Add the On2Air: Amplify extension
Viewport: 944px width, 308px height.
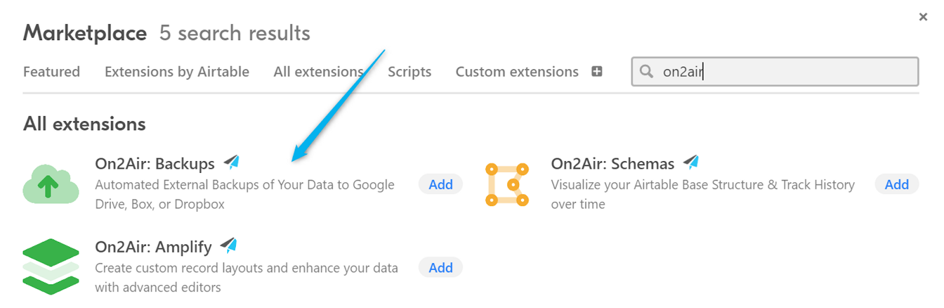[x=441, y=268]
